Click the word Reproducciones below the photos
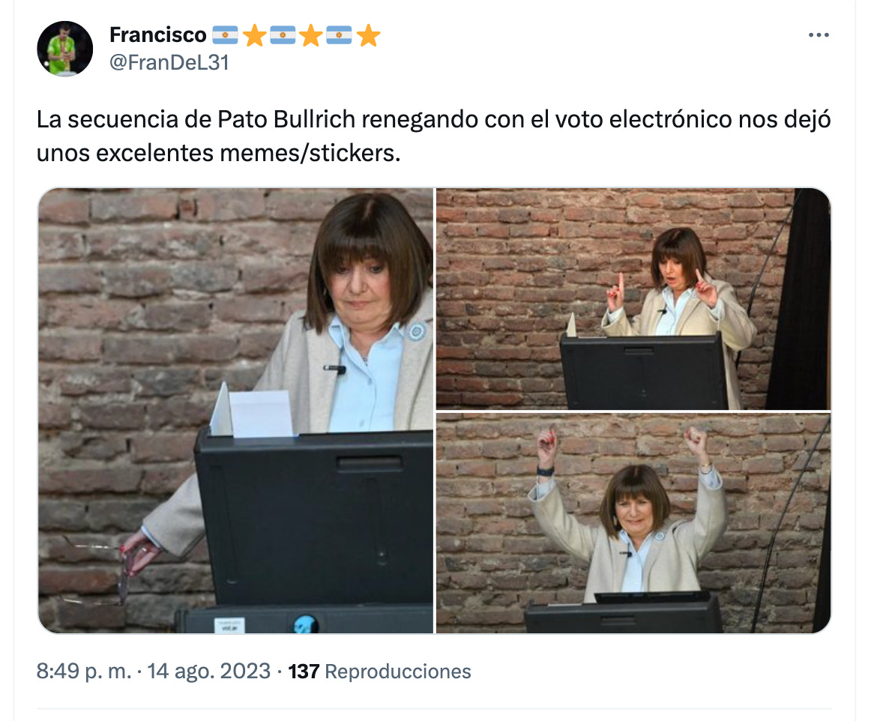The height and width of the screenshot is (721, 877). coord(398,672)
